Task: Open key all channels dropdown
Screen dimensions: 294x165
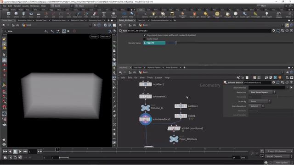Action: tap(278, 157)
